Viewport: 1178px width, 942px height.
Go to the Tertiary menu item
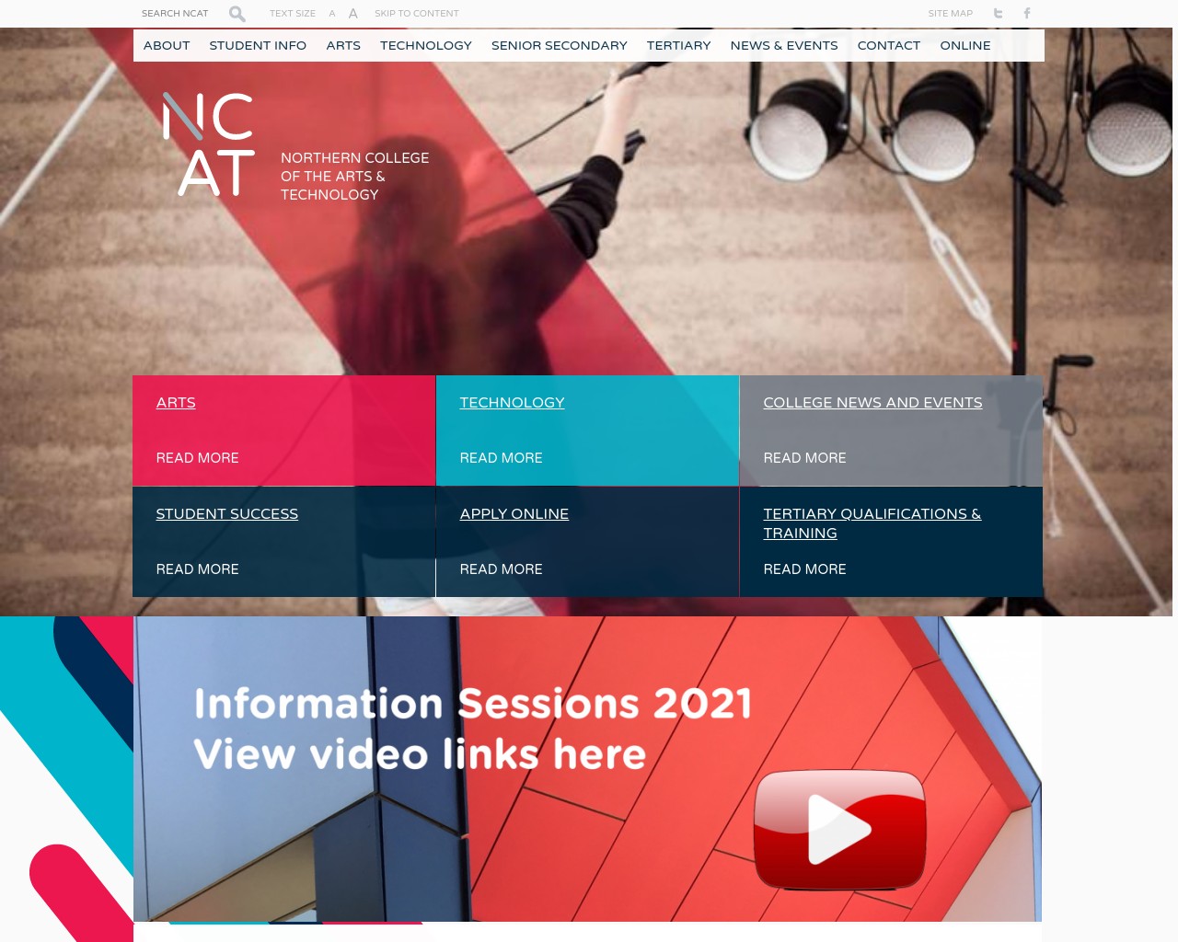coord(678,46)
